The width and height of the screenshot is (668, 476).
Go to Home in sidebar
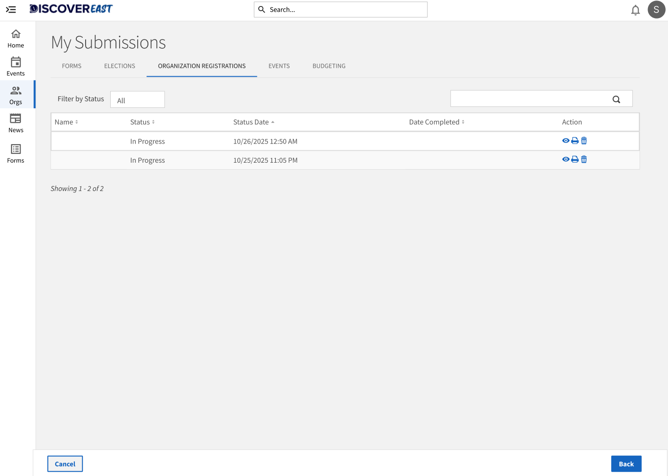tap(16, 39)
